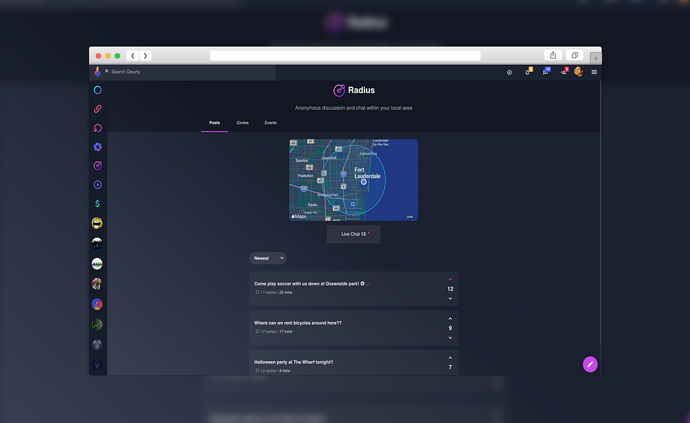The height and width of the screenshot is (423, 690).
Task: Open the Halloween party at The Wharf post
Action: tap(353, 362)
